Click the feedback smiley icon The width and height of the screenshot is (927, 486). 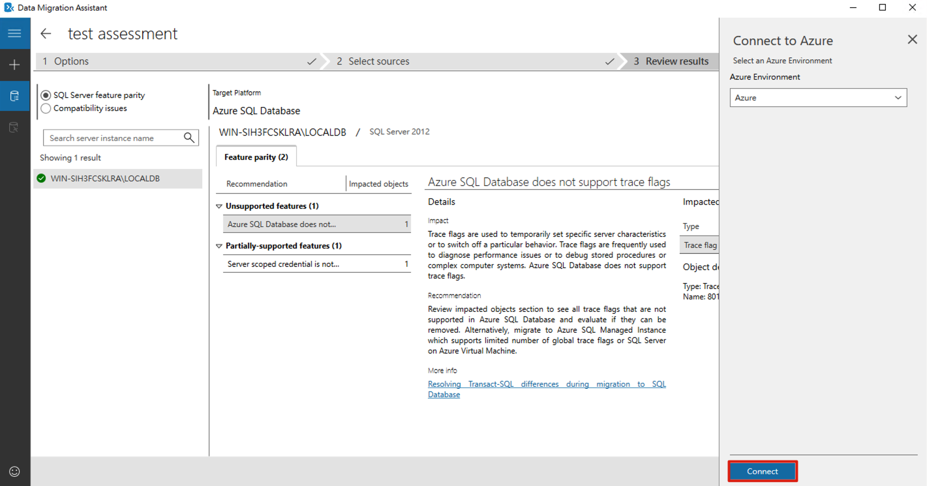14,471
